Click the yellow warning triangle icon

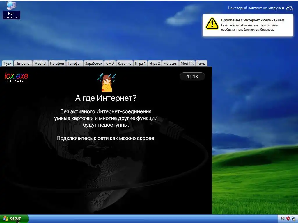coord(212,24)
